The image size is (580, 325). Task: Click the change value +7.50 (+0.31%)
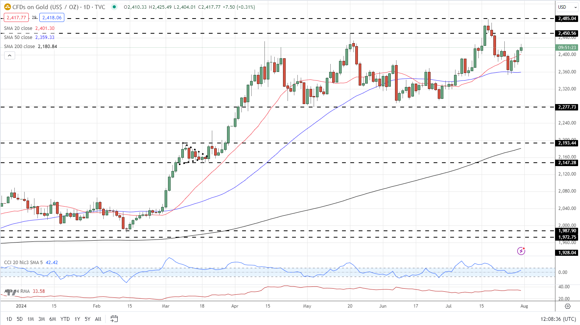(x=239, y=7)
